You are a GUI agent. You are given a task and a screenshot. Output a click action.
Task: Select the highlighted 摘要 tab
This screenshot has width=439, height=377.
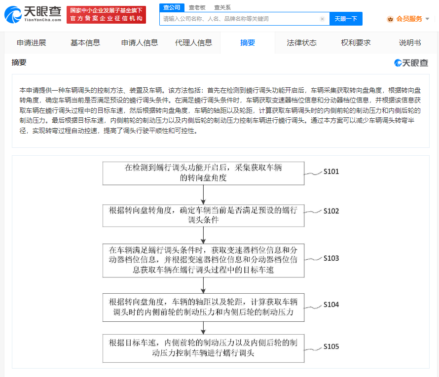248,43
